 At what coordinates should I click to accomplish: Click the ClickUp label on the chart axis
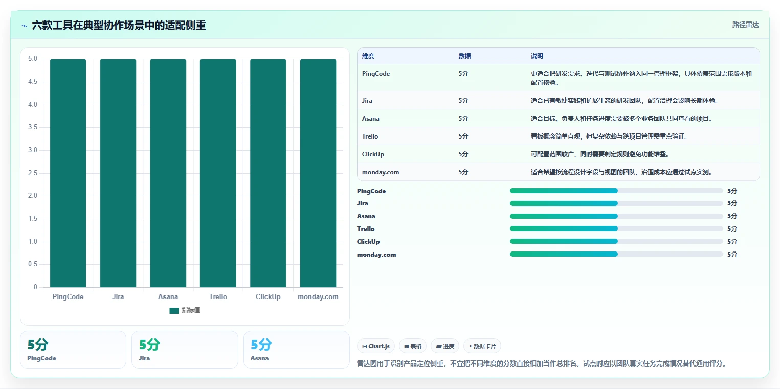(x=268, y=297)
